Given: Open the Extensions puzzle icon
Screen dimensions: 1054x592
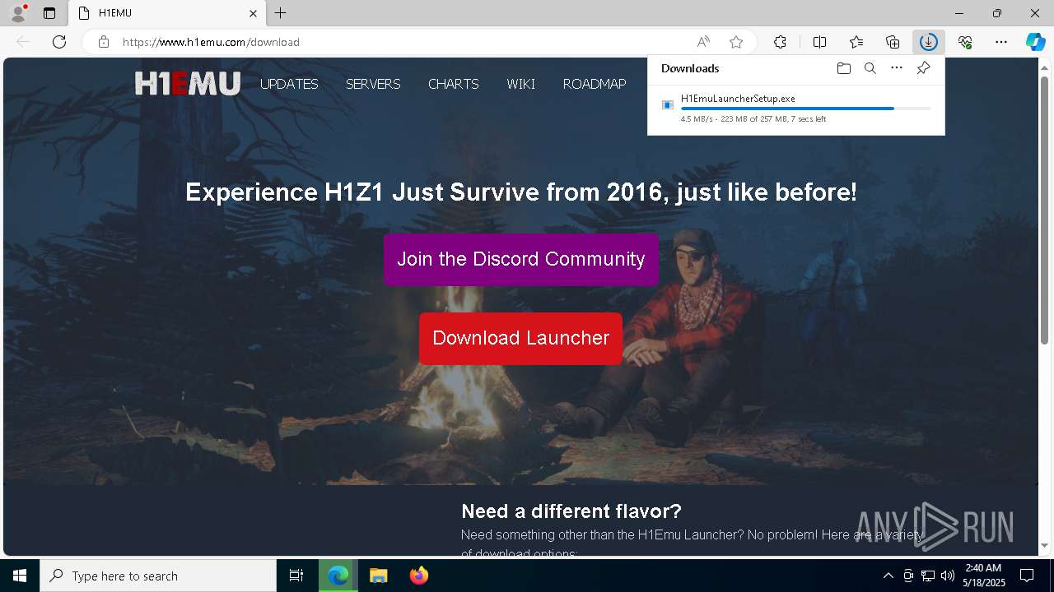Looking at the screenshot, I should click(x=780, y=42).
